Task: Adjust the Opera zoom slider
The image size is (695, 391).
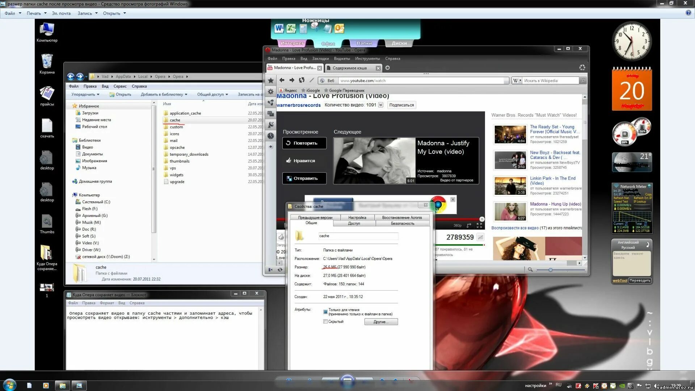Action: [550, 270]
